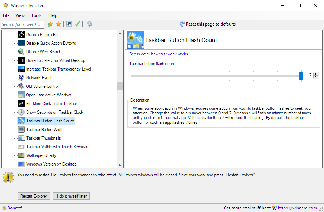324x212 pixels.
Task: Click the tree scrollbar up arrow
Action: 120,33
